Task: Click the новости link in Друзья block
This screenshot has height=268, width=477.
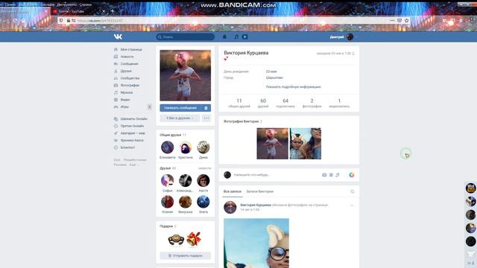Action: point(204,168)
